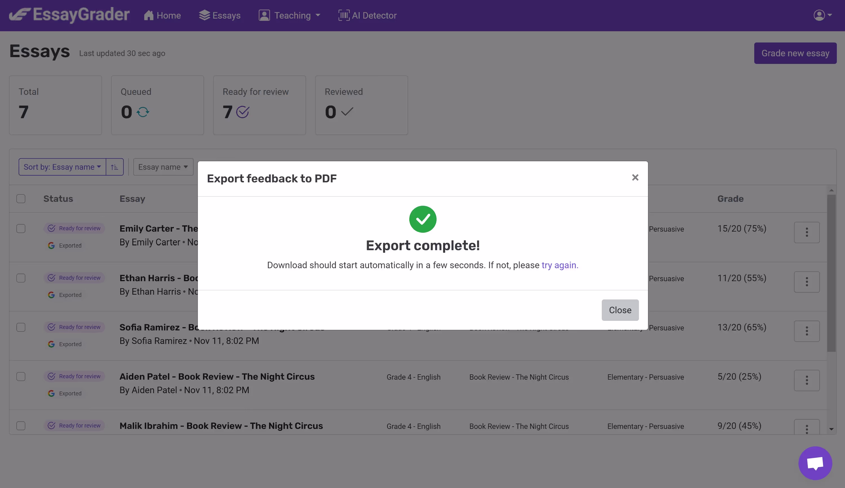Click Ready for review badge for Emily Carter
845x488 pixels.
point(74,228)
